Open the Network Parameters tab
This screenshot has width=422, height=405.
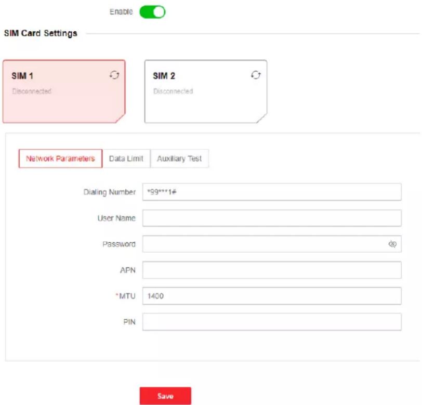coord(61,159)
